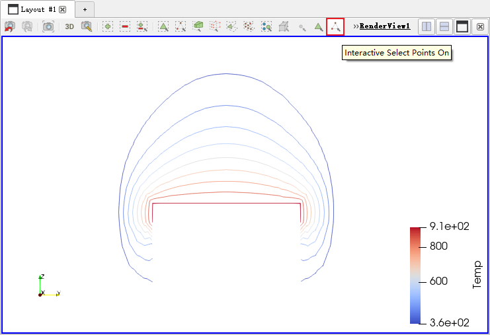Click the capture screenshot camera icon
Viewport: 490px width, 335px height.
point(48,26)
